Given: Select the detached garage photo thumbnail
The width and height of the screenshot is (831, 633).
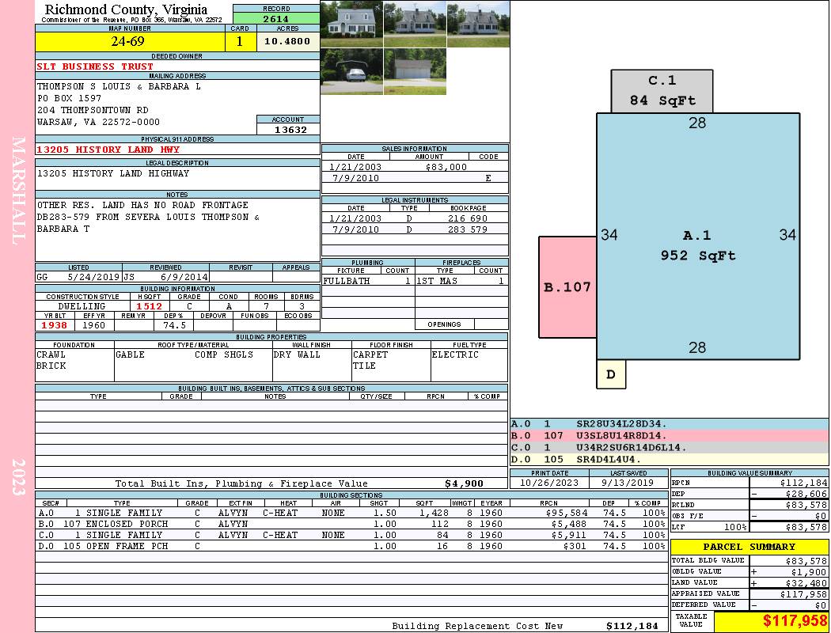Looking at the screenshot, I should pos(415,71).
